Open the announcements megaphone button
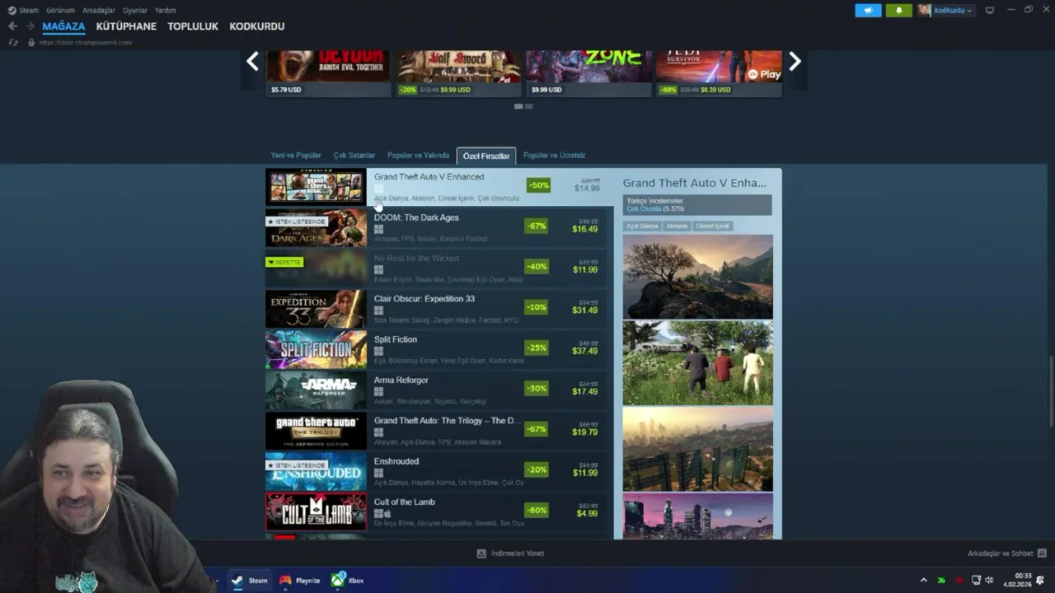 coord(868,10)
